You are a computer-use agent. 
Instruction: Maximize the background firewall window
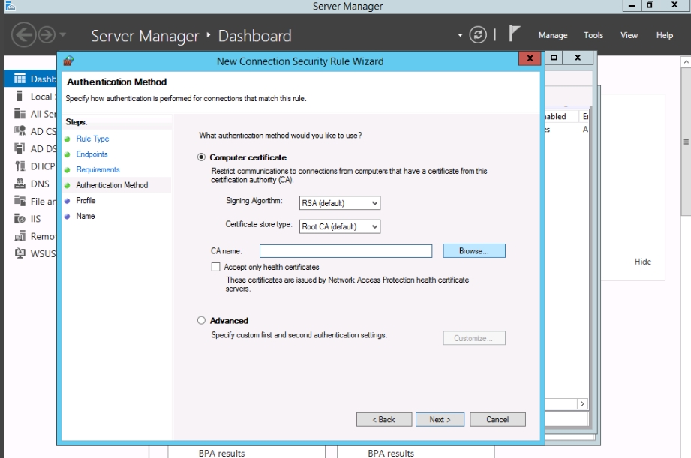coord(554,58)
